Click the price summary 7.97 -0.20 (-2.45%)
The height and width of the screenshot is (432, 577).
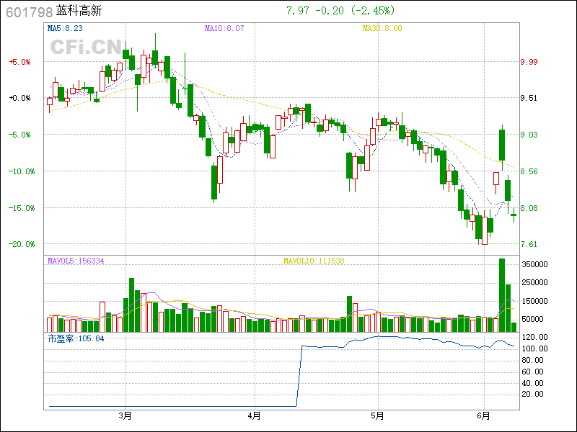click(340, 11)
